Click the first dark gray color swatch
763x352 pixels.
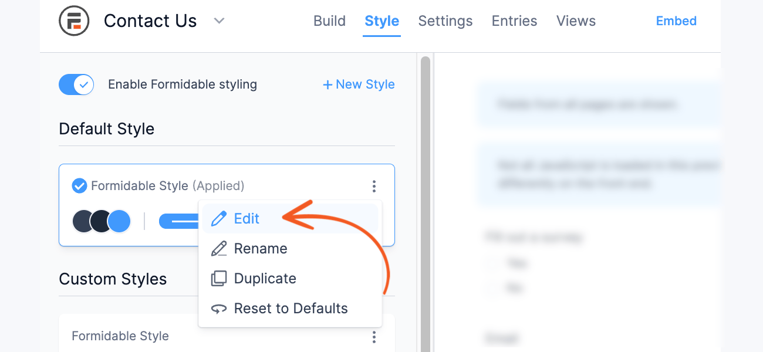click(x=82, y=221)
